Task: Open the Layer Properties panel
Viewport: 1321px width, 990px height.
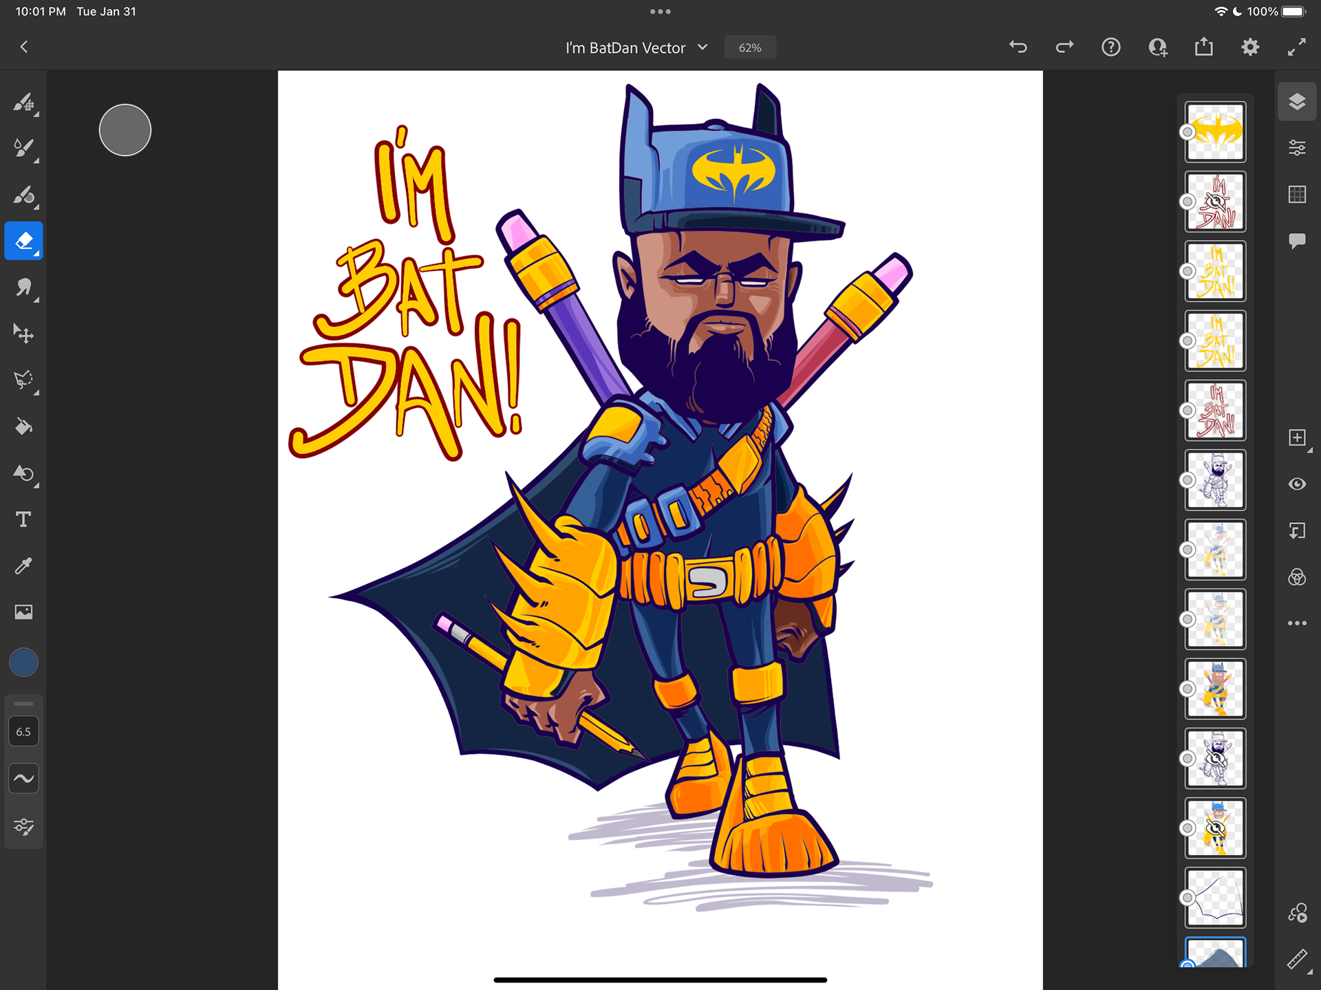Action: [1297, 148]
